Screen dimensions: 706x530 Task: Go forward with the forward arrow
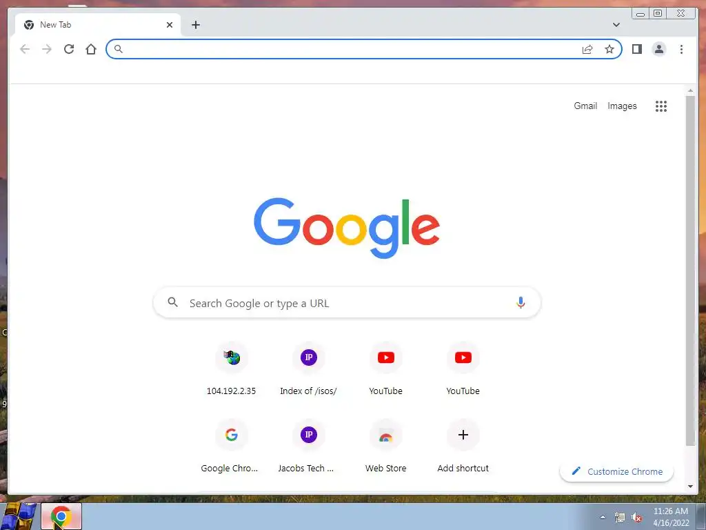(47, 49)
